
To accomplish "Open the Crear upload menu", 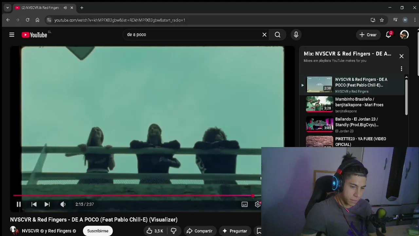I will pyautogui.click(x=368, y=35).
